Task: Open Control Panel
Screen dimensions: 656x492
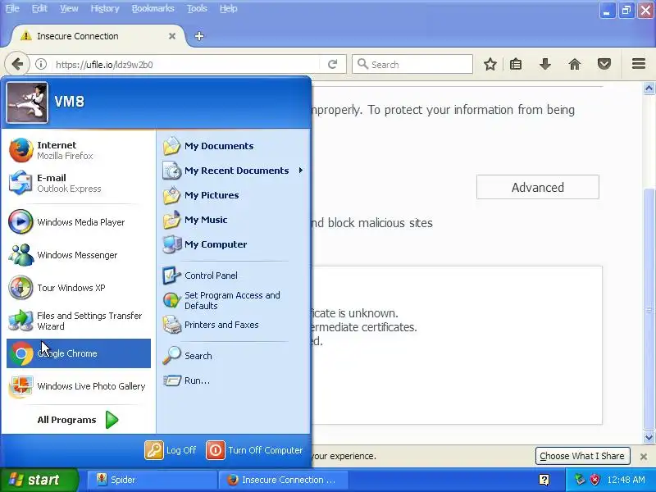Action: 234,276
